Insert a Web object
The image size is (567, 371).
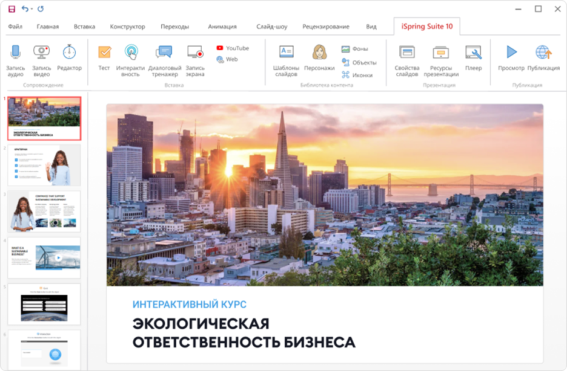pos(227,59)
